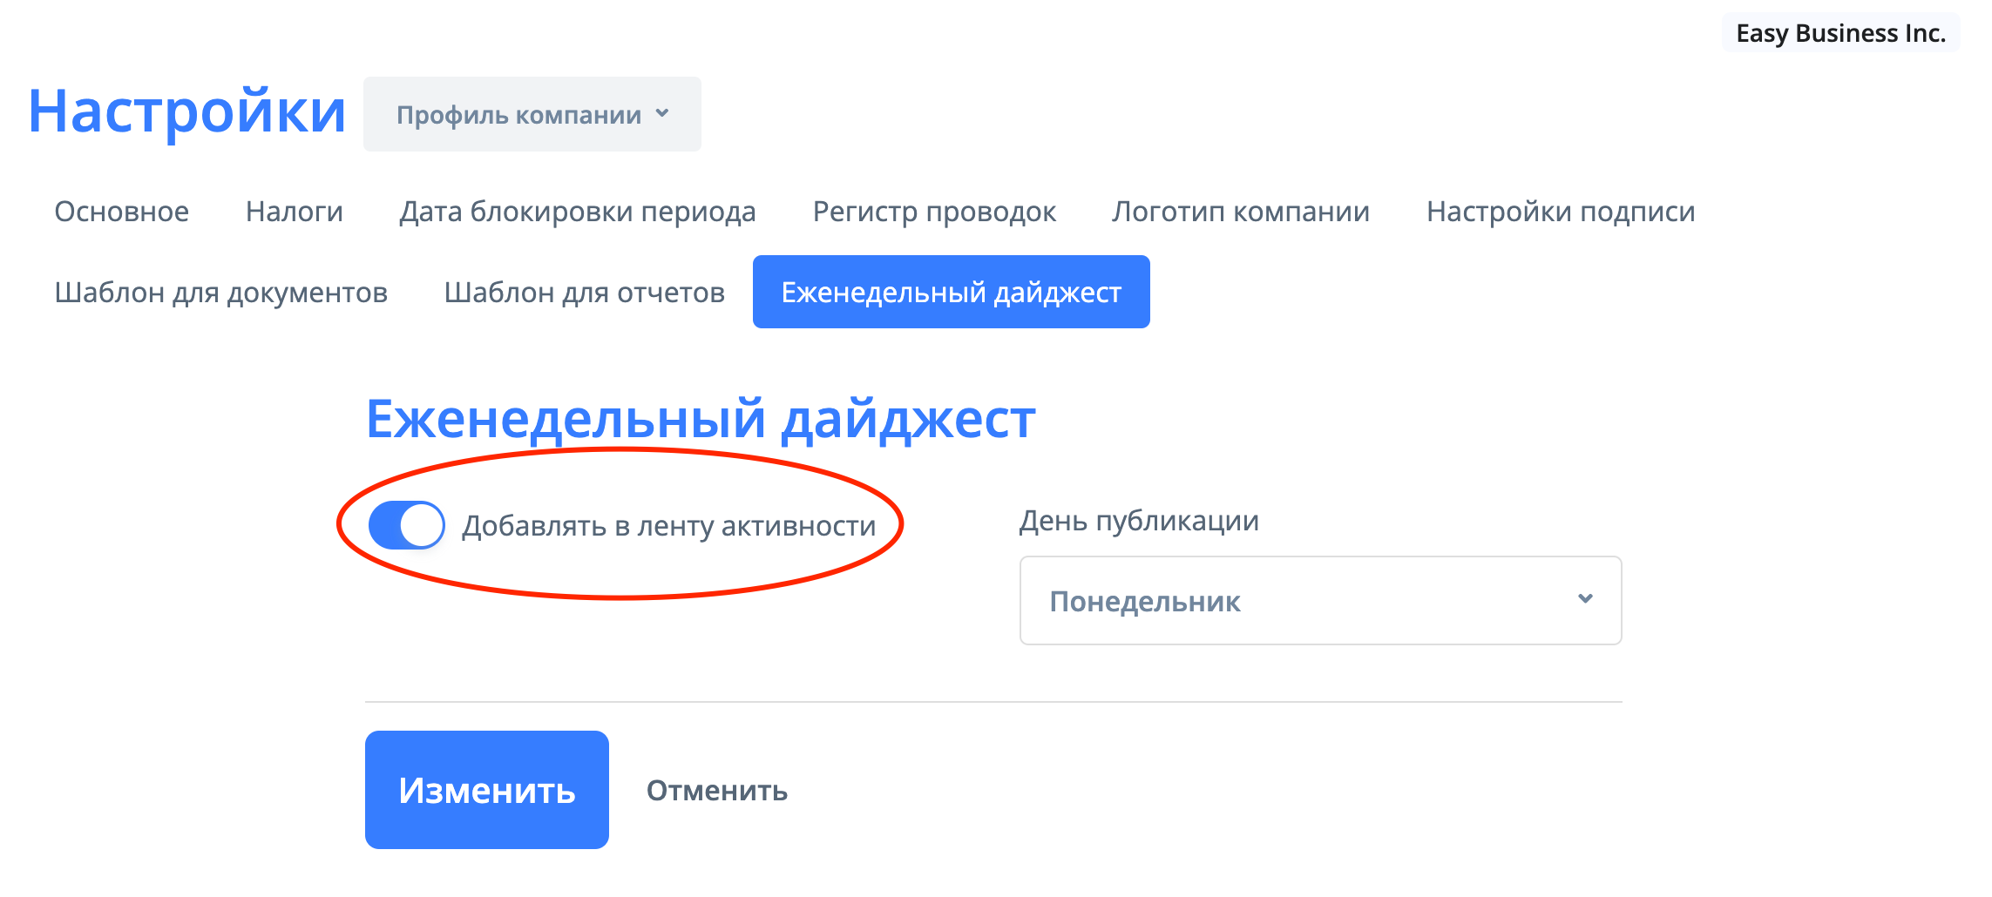Click the active Еженедельный дайджест tab

[951, 293]
